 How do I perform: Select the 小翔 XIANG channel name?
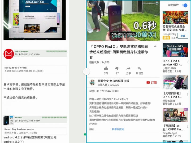(169, 68)
